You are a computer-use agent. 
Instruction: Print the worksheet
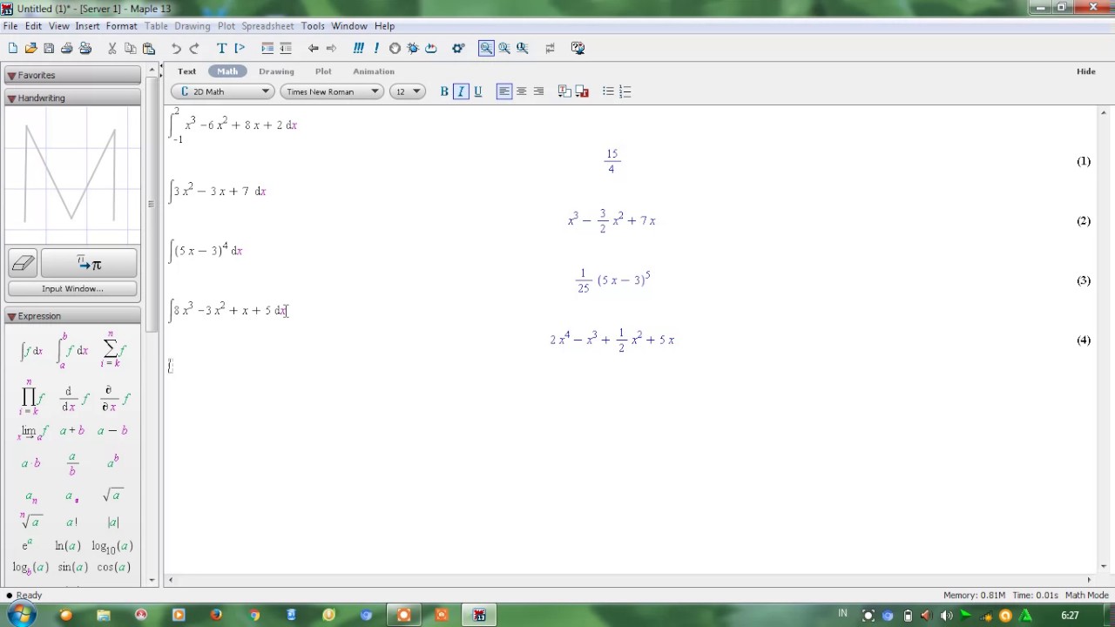(x=67, y=48)
